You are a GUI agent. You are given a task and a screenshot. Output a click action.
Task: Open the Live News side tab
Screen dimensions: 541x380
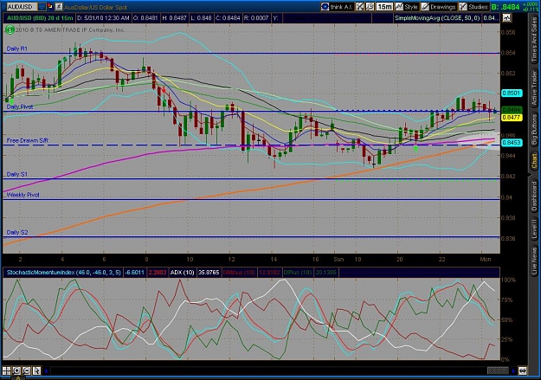pyautogui.click(x=534, y=259)
